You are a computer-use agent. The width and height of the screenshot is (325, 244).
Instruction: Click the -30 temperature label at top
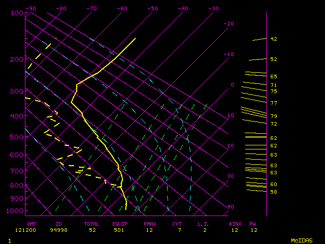coord(214,9)
